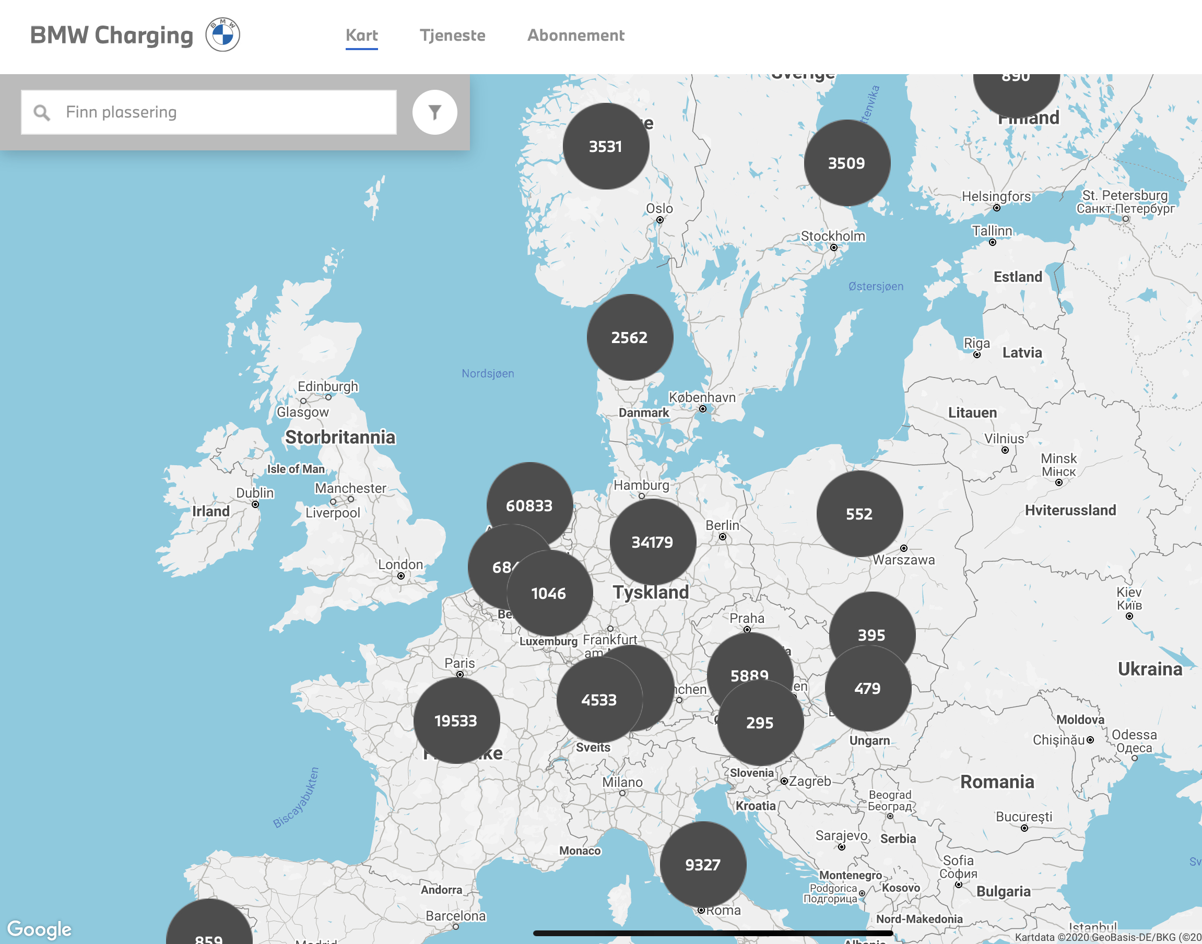This screenshot has height=944, width=1202.
Task: Select the 1046 charging cluster marker
Action: pyautogui.click(x=549, y=593)
